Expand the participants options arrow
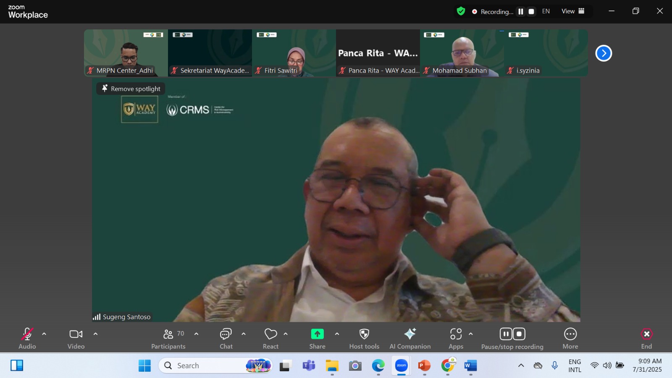Screen dimensions: 672x378 [x=196, y=334]
